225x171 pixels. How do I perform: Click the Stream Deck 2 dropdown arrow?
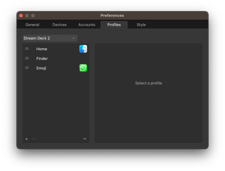tap(74, 38)
